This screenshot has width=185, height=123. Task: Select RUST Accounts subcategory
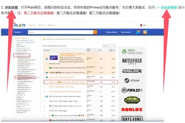23,85
